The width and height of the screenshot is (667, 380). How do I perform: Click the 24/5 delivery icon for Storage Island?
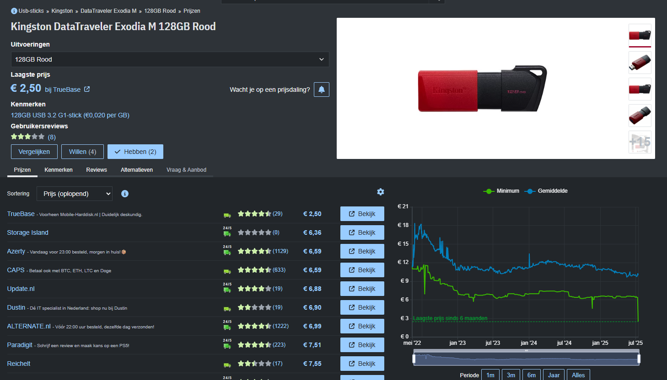pyautogui.click(x=227, y=232)
